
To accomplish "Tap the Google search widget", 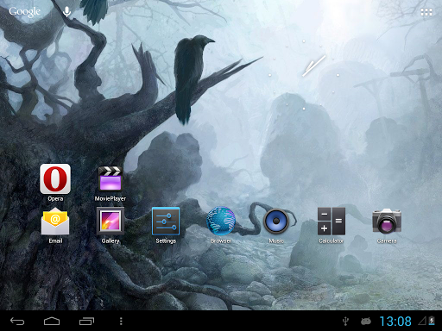I will click(25, 12).
